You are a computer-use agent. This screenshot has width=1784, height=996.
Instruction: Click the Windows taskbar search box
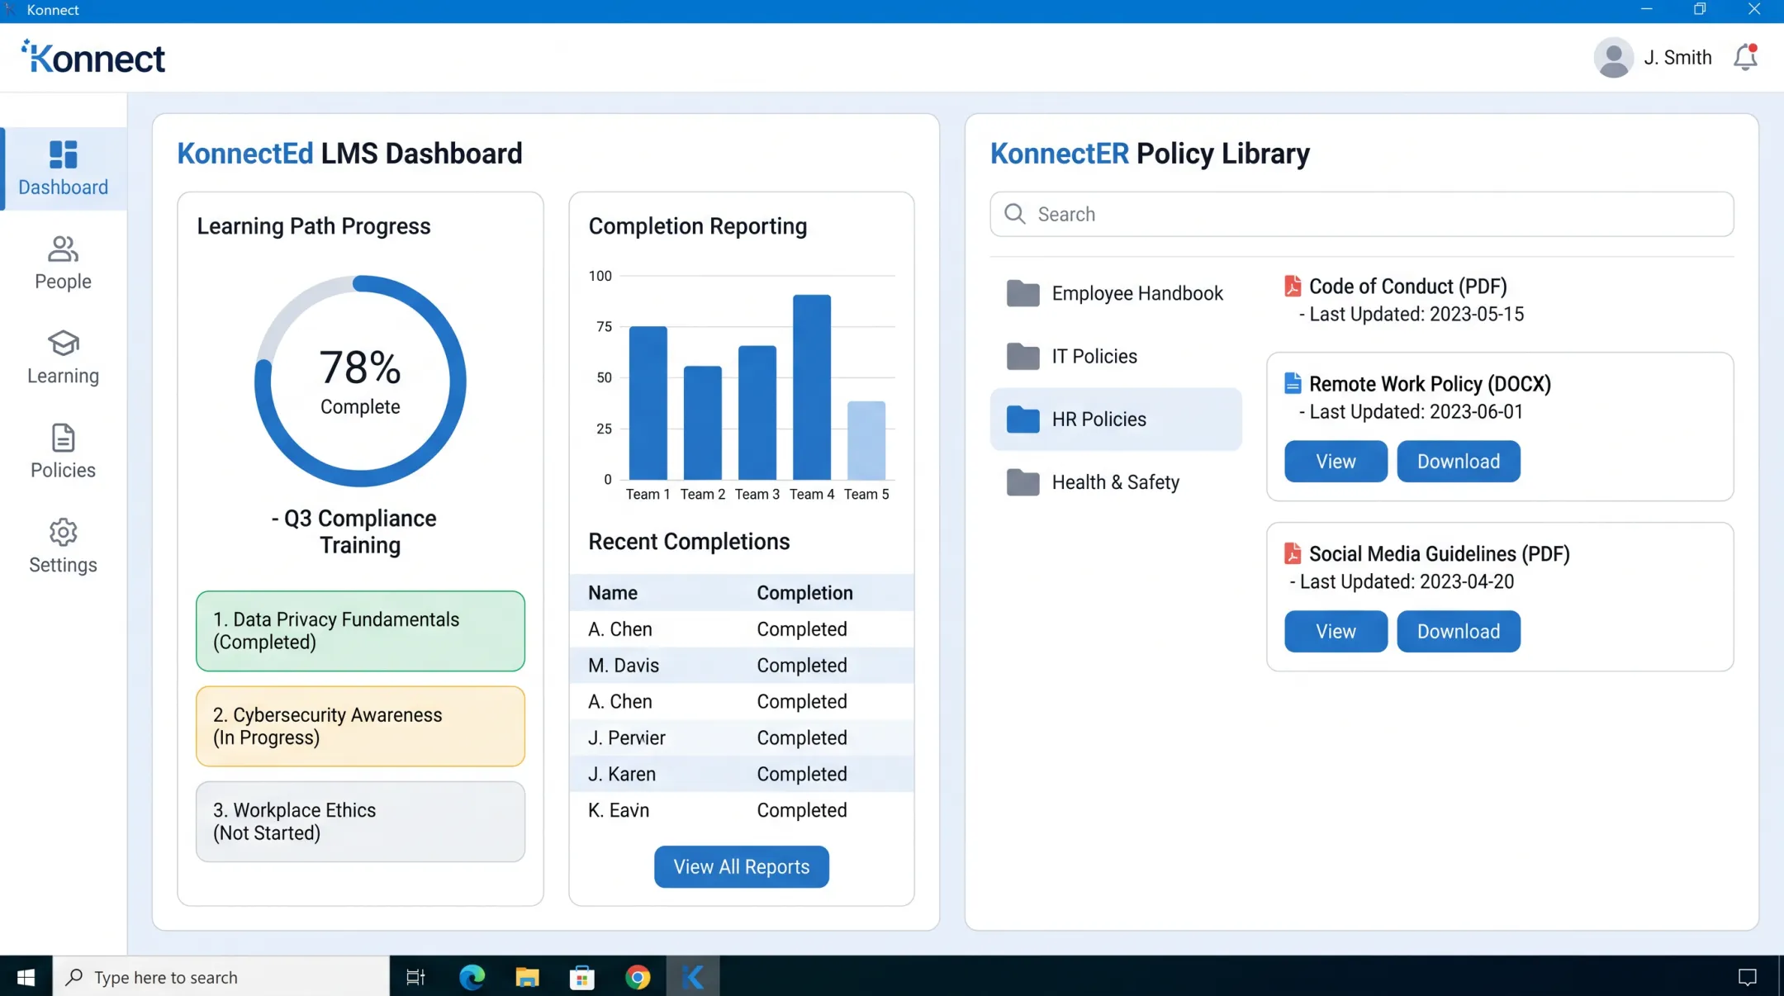coord(221,977)
